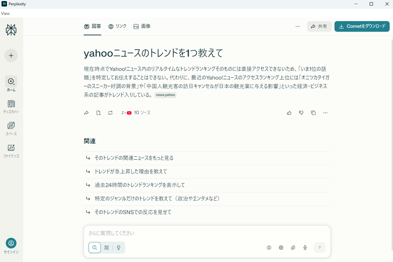393x262 pixels.
Task: Give a thumbs down to the answer
Action: tap(301, 113)
